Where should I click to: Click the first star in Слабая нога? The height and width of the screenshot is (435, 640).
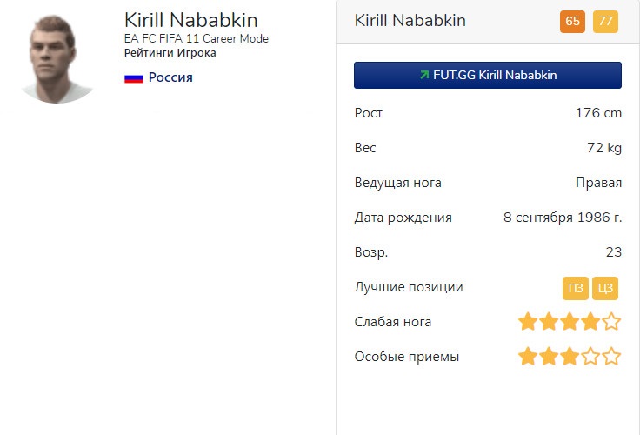(x=528, y=322)
